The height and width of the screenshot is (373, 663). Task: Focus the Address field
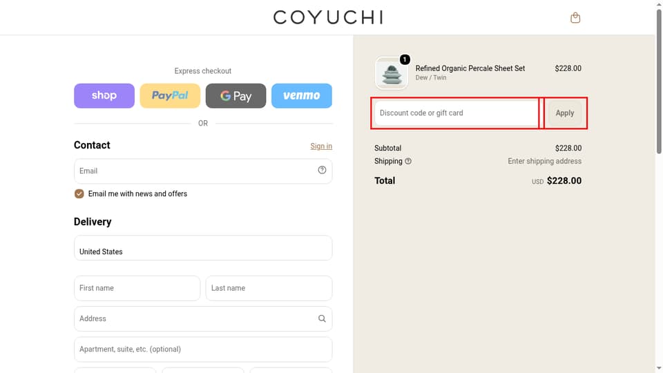tap(203, 319)
